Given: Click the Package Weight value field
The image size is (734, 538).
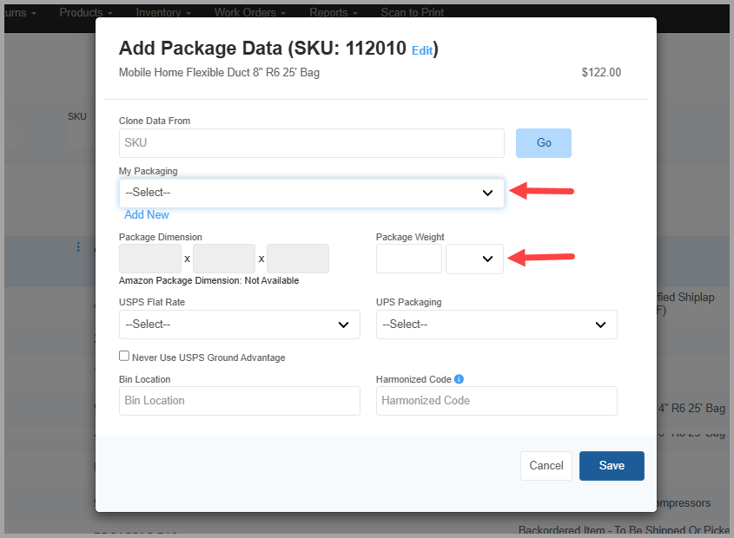Looking at the screenshot, I should [408, 259].
